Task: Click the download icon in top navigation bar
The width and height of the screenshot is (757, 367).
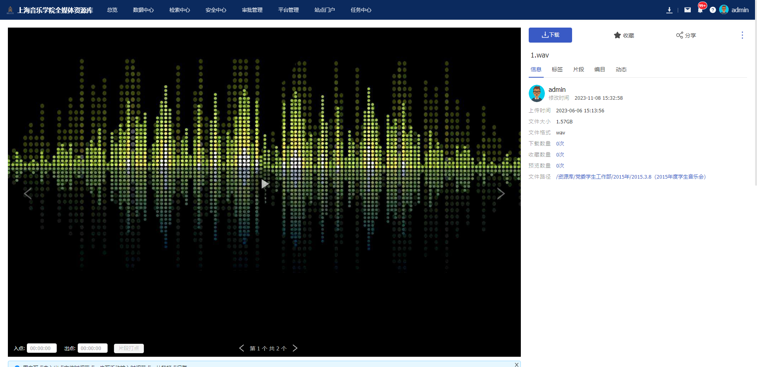Action: point(669,10)
